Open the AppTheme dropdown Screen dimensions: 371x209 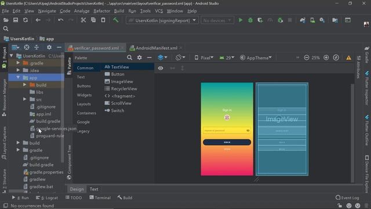point(256,57)
